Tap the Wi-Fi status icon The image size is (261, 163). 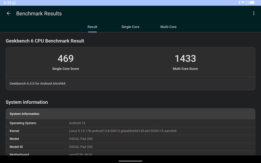[x=243, y=3]
